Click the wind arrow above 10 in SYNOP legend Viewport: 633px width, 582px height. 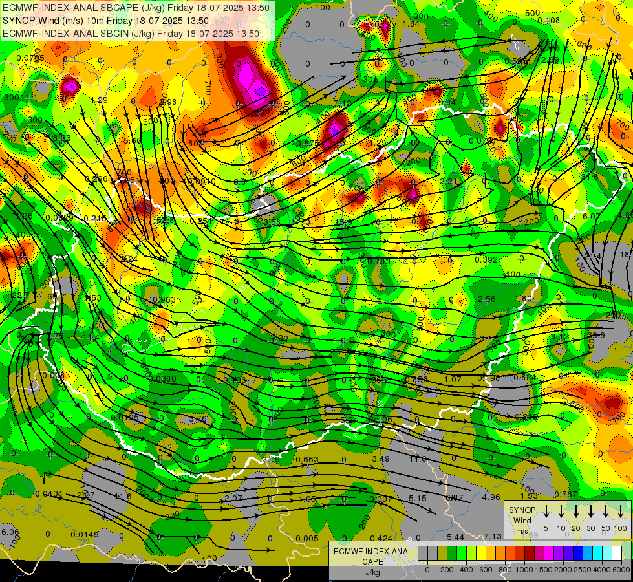(561, 512)
